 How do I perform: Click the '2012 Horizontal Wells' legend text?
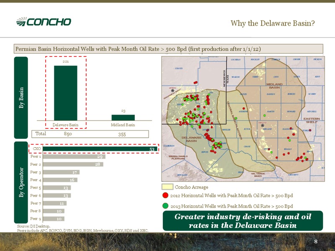pyautogui.click(x=232, y=195)
